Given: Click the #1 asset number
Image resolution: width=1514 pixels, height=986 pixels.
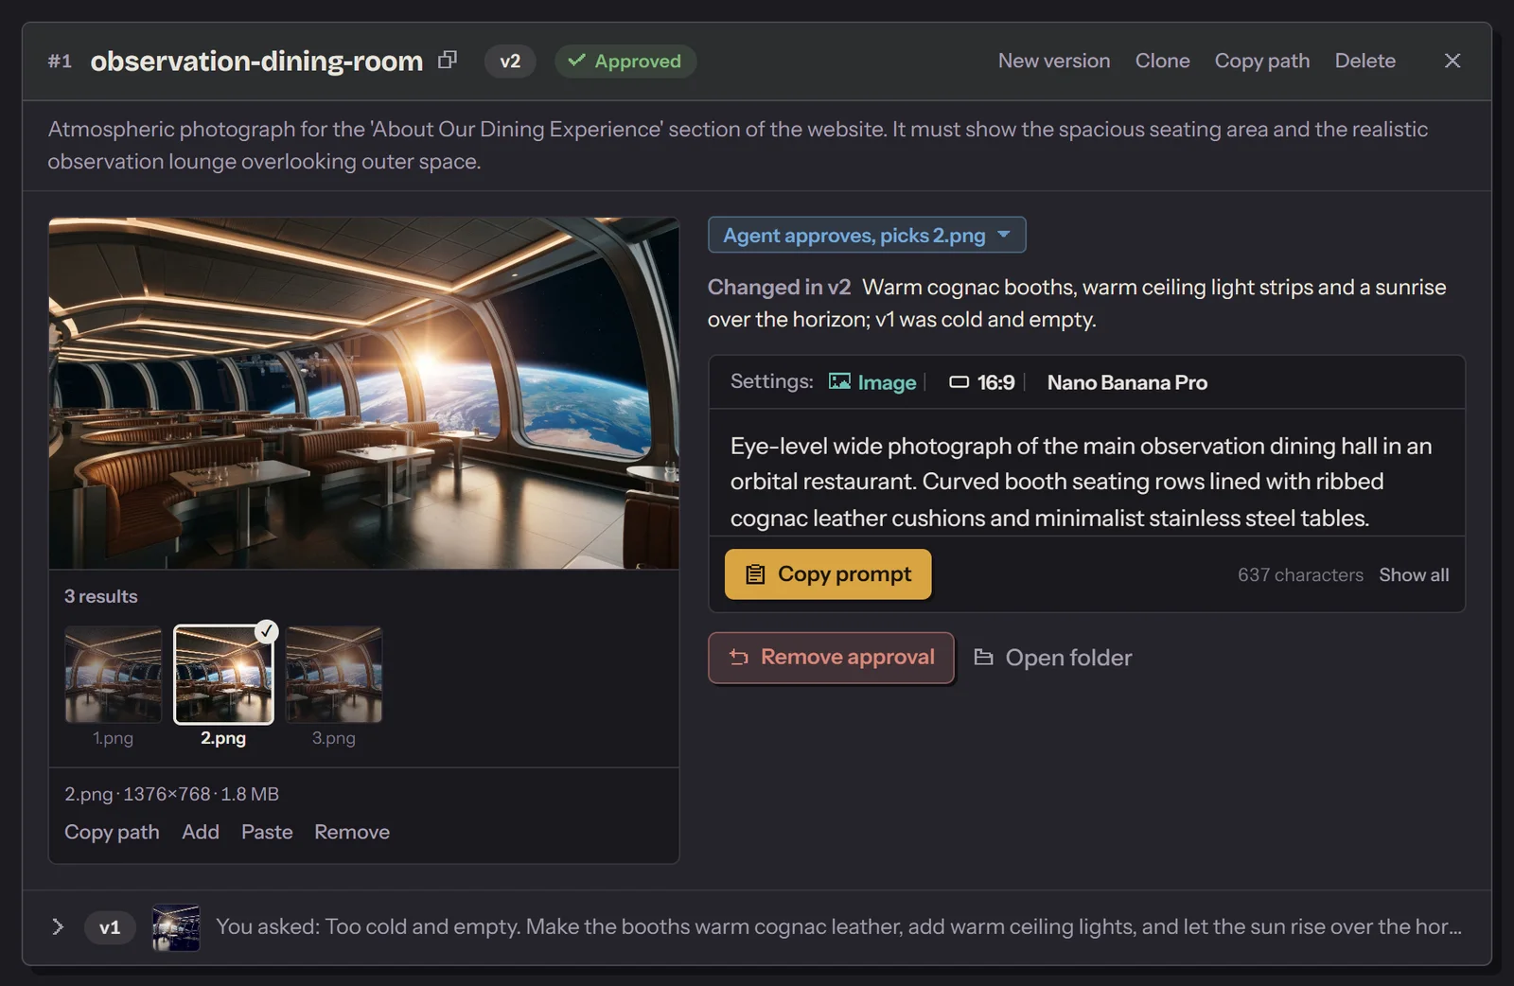Looking at the screenshot, I should 60,62.
